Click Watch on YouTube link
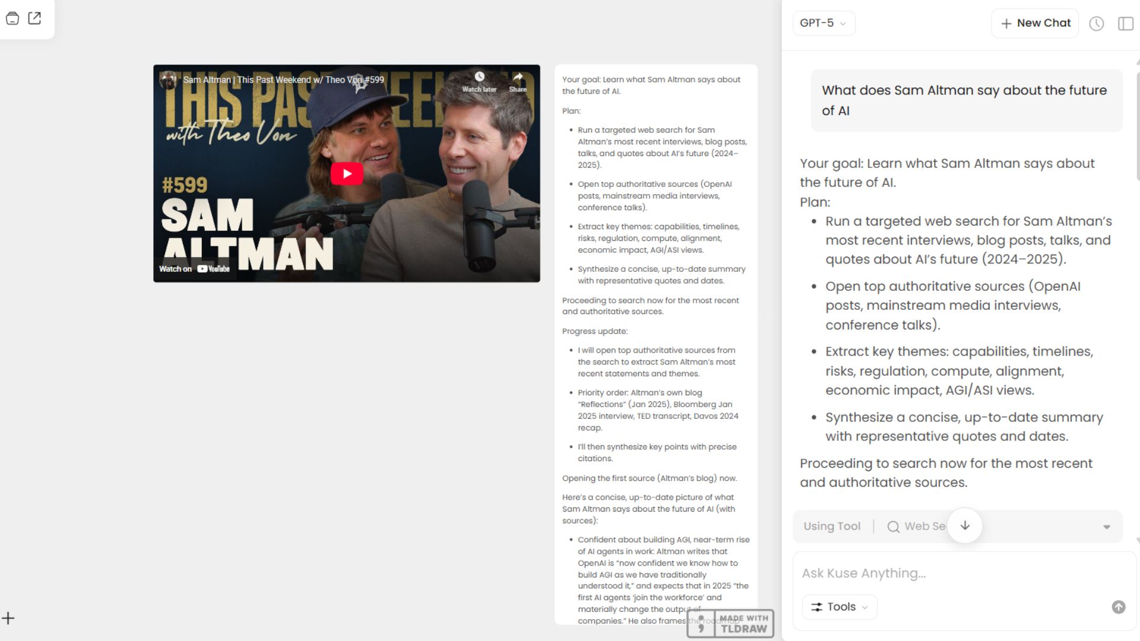Screen dimensions: 1140x641 (x=194, y=269)
